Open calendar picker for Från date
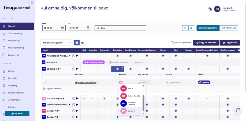 (63, 28)
